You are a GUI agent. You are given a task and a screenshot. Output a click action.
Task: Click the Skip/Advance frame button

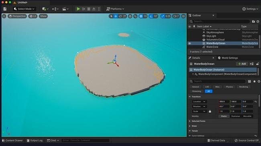coord(84,9)
